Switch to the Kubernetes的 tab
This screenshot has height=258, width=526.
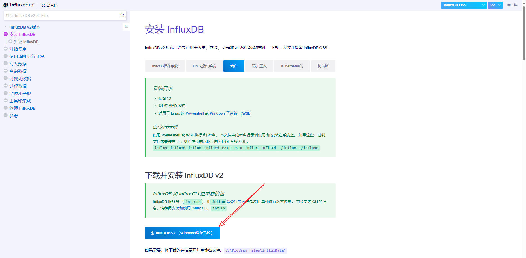click(x=292, y=66)
